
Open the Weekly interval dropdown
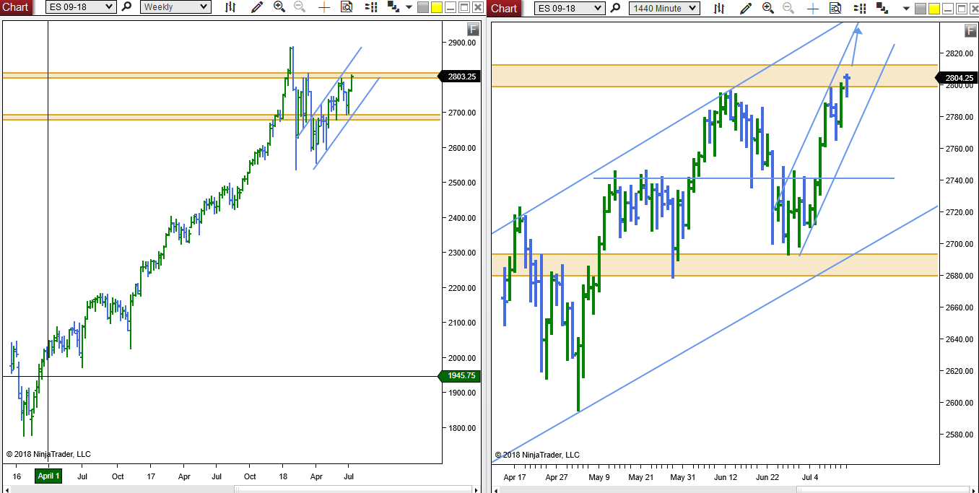click(x=175, y=7)
